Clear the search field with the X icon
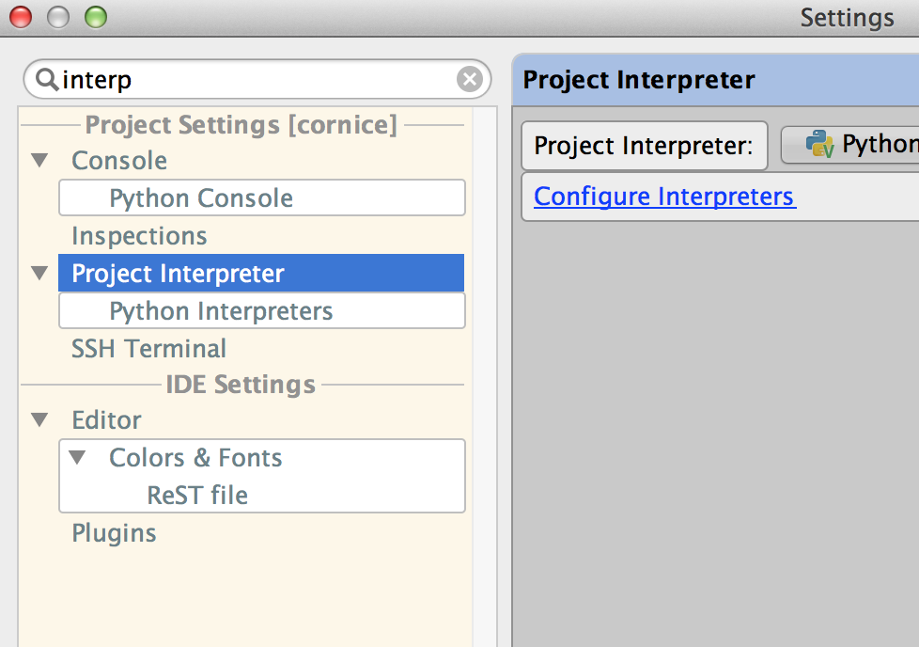This screenshot has height=647, width=919. (x=469, y=80)
